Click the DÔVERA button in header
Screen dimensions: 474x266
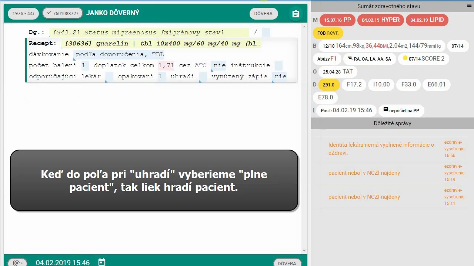coord(263,14)
